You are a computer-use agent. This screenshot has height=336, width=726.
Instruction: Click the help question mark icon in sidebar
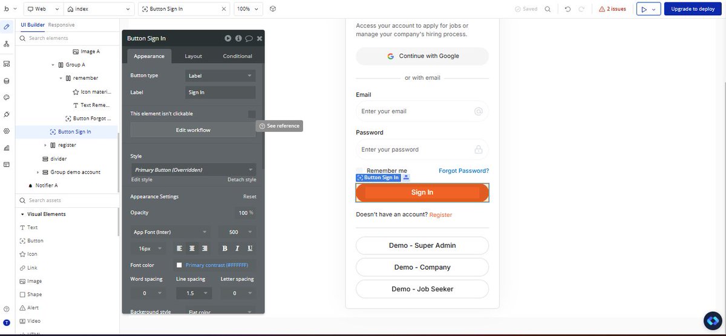(x=7, y=309)
